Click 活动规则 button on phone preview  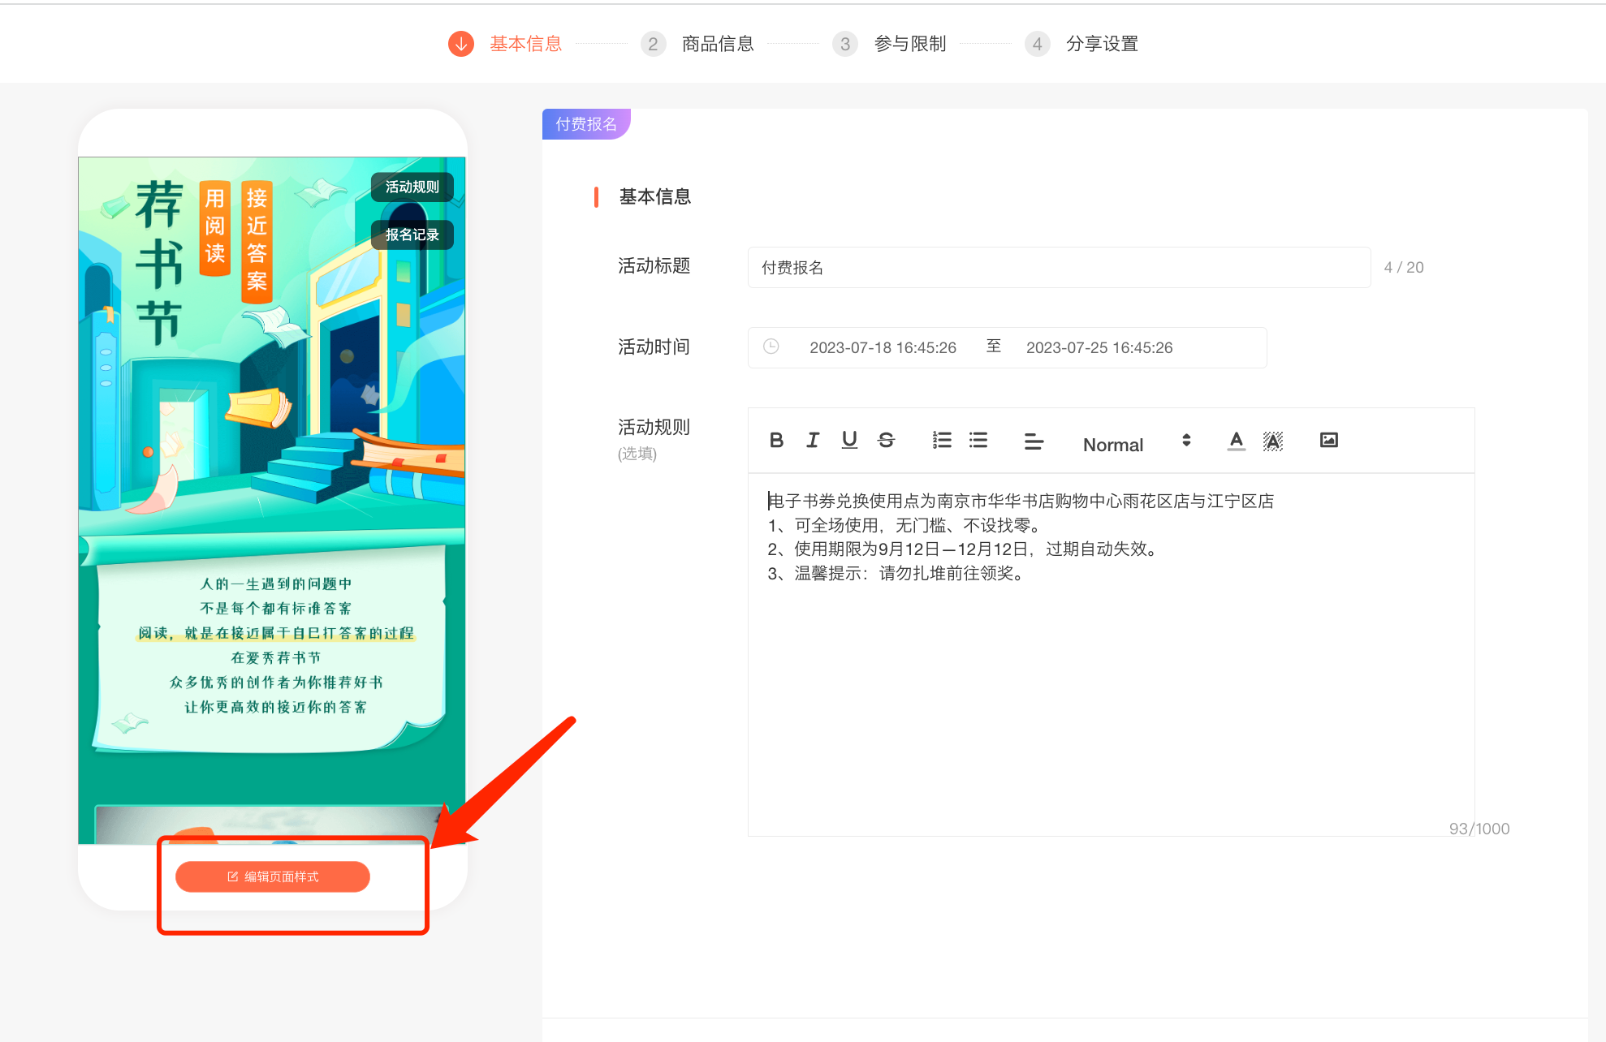412,187
